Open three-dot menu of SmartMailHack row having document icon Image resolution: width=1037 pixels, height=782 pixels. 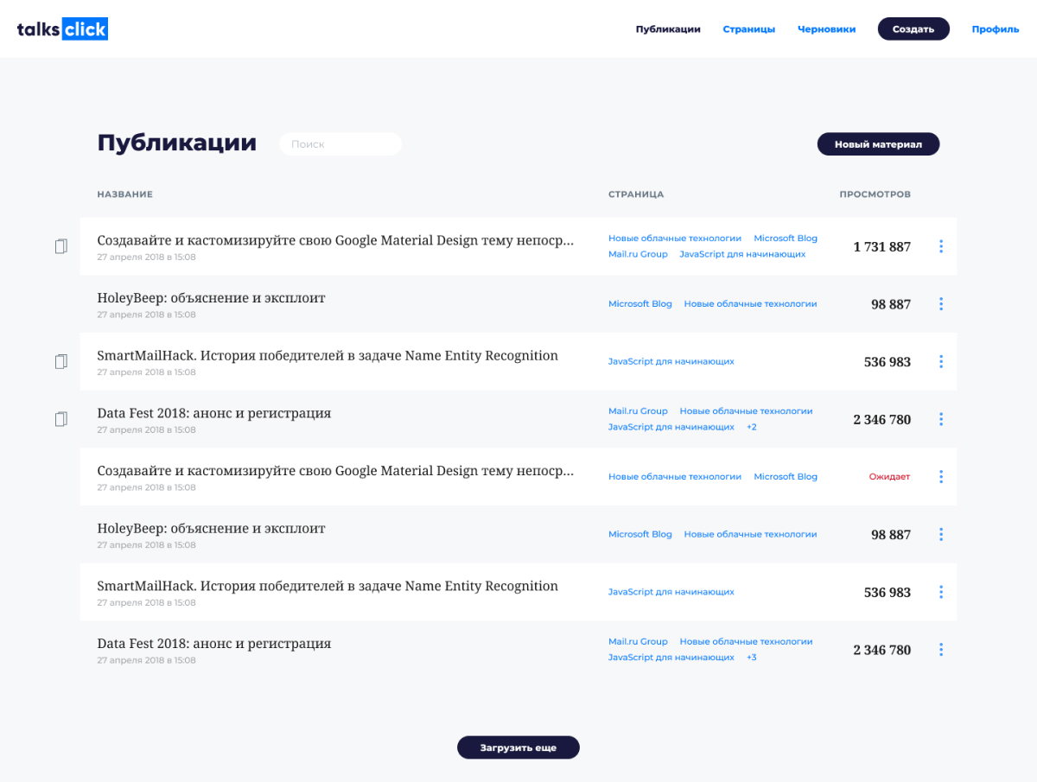[941, 361]
